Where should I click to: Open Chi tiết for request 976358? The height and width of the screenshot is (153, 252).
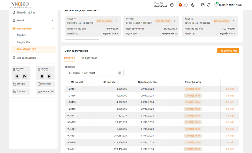click(230, 122)
